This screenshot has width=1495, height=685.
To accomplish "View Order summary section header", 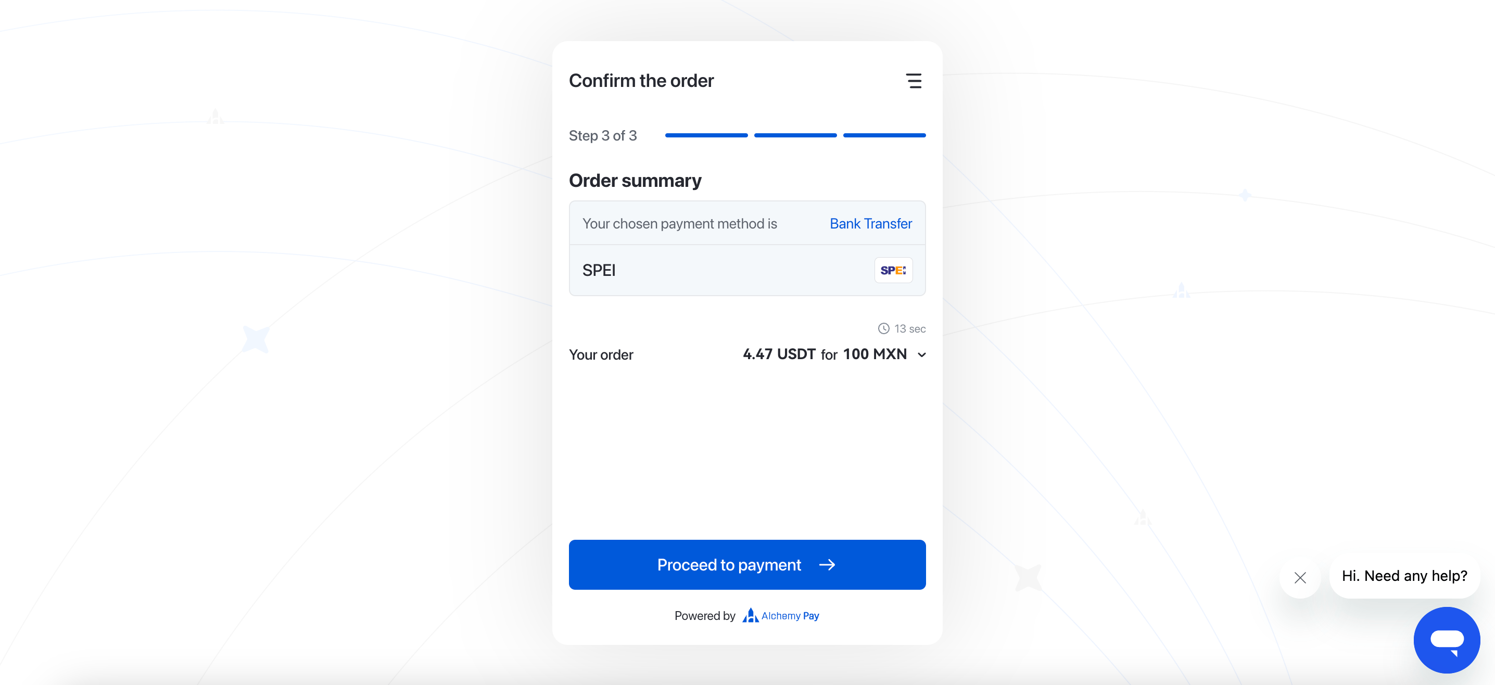I will pos(635,180).
